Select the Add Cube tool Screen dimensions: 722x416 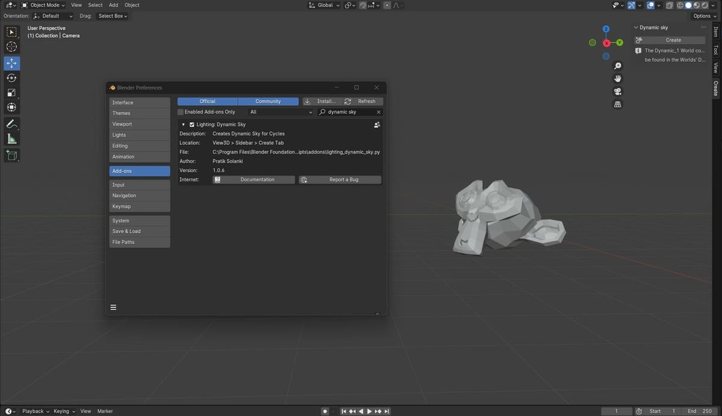(12, 156)
